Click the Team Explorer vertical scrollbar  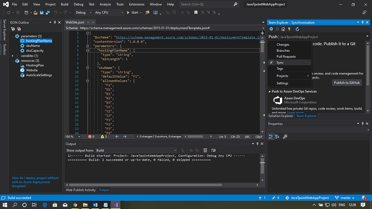coord(368,65)
